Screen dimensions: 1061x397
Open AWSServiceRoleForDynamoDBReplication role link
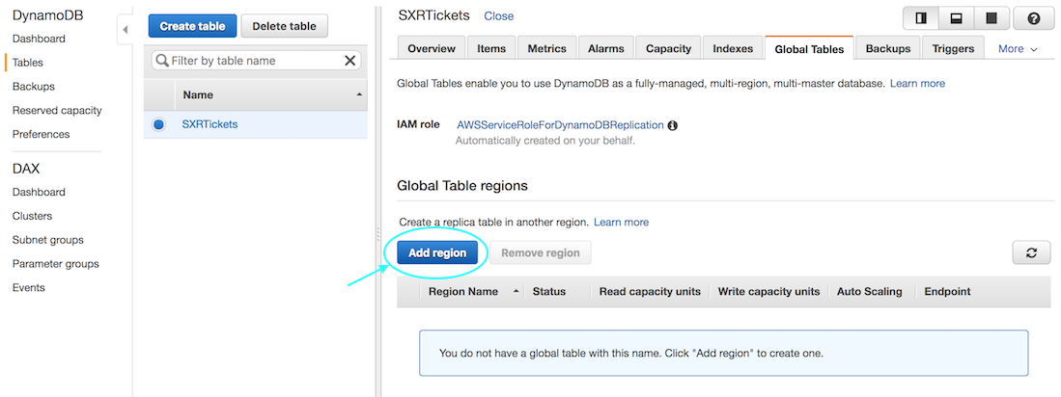pos(560,125)
